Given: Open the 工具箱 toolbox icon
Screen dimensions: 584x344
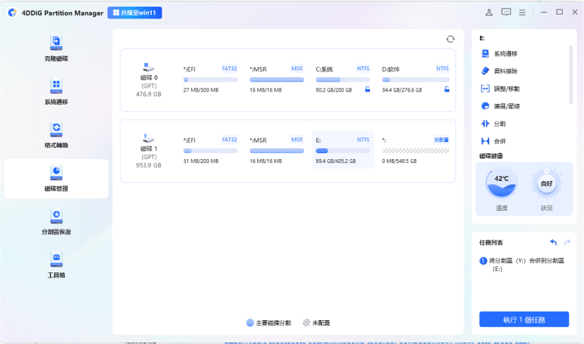Looking at the screenshot, I should pyautogui.click(x=56, y=265).
